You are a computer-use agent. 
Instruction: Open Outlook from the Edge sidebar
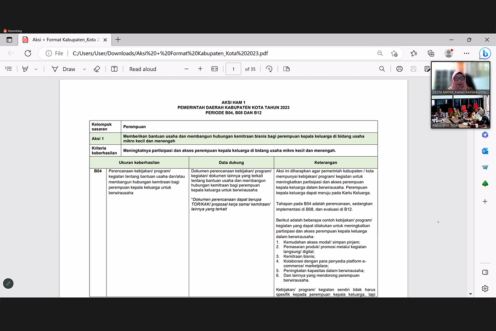pos(485,151)
